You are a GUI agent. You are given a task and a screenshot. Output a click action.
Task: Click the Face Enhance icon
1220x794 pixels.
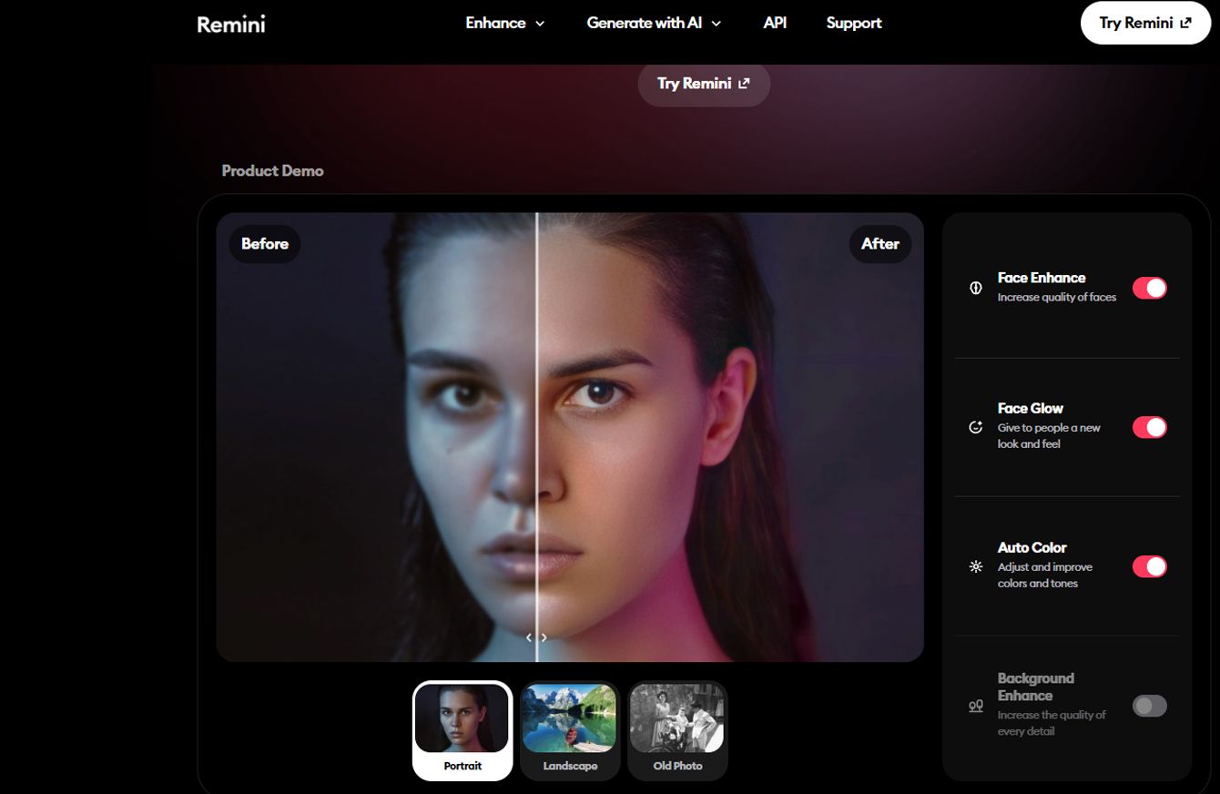[x=975, y=288]
